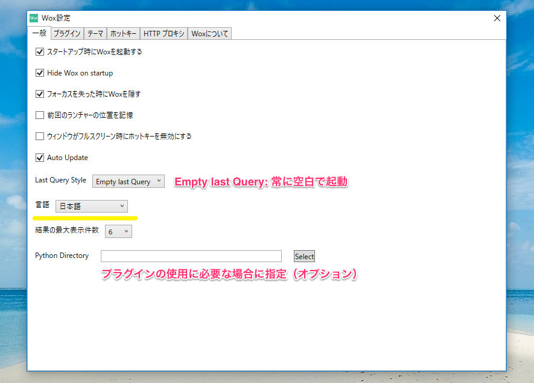Click the Wox app icon in title bar
This screenshot has width=534, height=383.
tap(34, 18)
